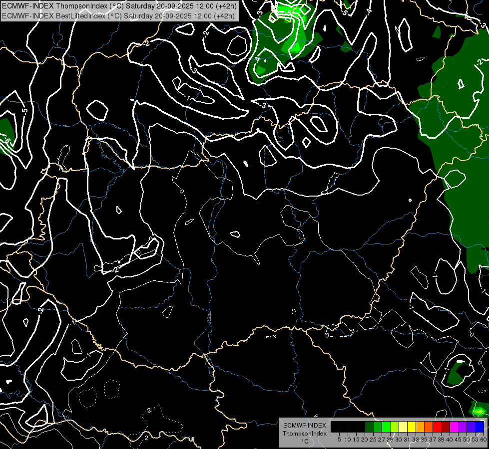Click the -5 contour label on west edge
The image size is (489, 449).
pyautogui.click(x=24, y=111)
